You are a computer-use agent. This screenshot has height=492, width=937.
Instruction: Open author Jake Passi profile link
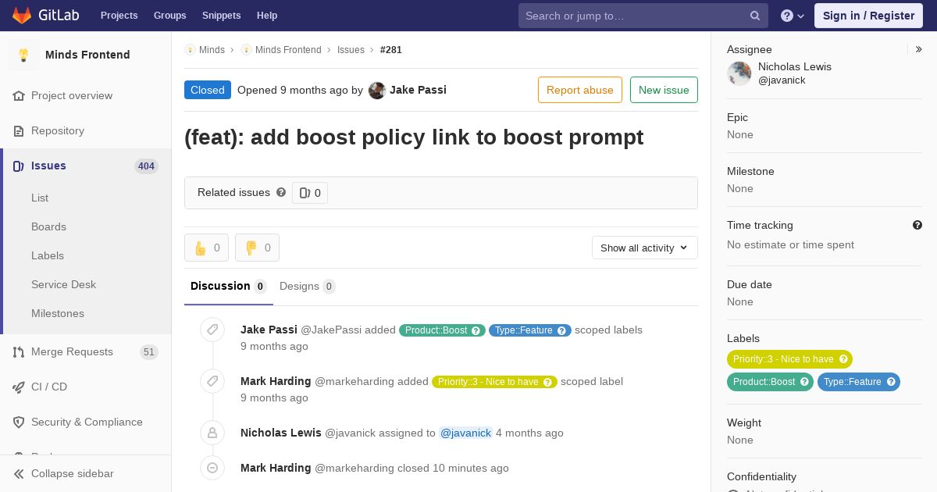418,90
